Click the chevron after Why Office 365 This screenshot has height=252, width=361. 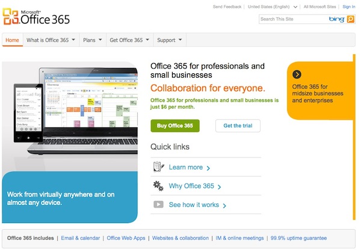pos(220,187)
